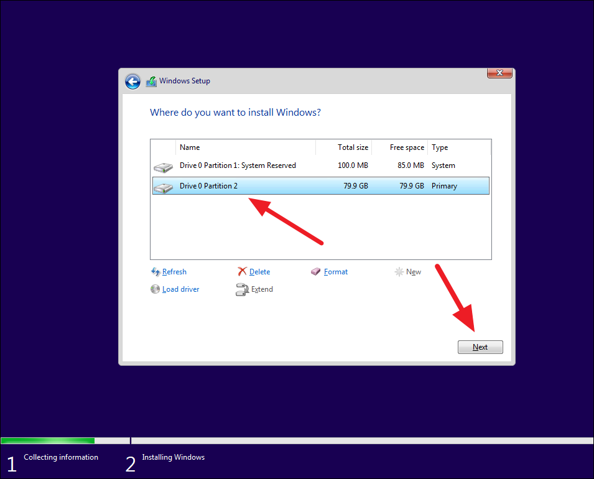The height and width of the screenshot is (479, 594).
Task: Click the blue back arrow button
Action: point(132,81)
